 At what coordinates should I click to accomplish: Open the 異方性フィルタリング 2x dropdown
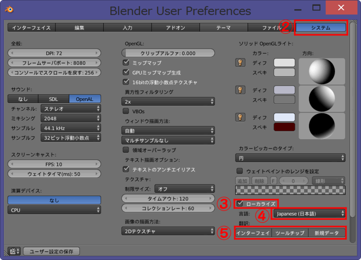point(168,101)
